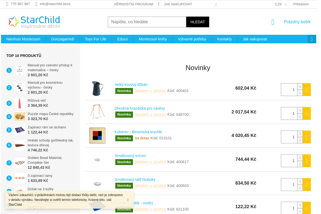Add Velký kovový džbán to cart
The image size is (321, 214).
click(x=307, y=90)
